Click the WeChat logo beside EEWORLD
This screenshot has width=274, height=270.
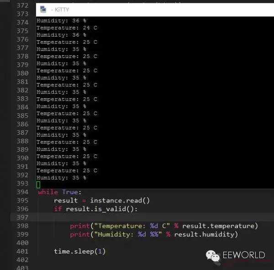tap(212, 255)
